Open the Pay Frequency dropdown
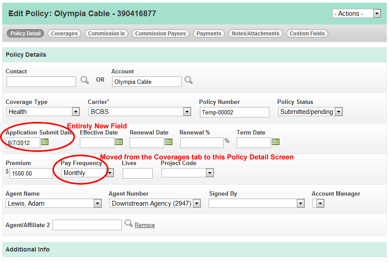 88,172
